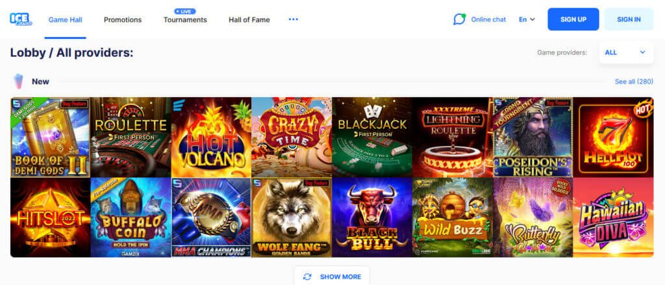665x285 pixels.
Task: Click the SIGN UP button
Action: [573, 19]
